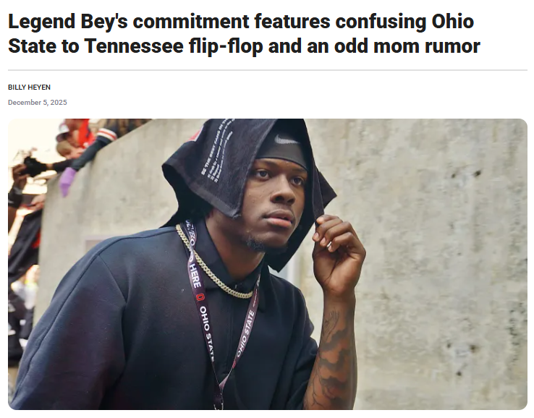The image size is (534, 418).
Task: Click the divider line under the headline
Action: point(268,70)
